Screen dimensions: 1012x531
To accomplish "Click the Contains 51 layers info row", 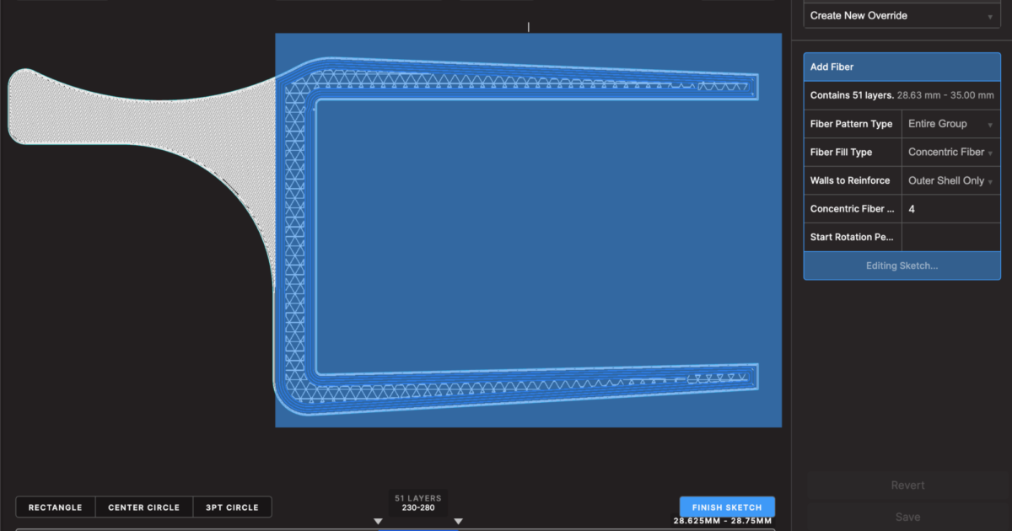I will pyautogui.click(x=902, y=94).
